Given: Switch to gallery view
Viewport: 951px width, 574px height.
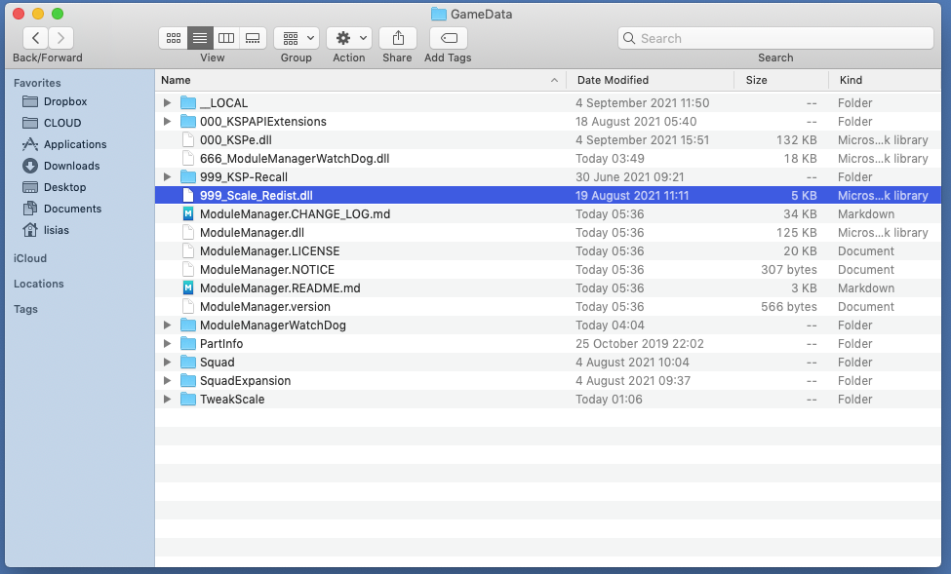Looking at the screenshot, I should tap(253, 38).
